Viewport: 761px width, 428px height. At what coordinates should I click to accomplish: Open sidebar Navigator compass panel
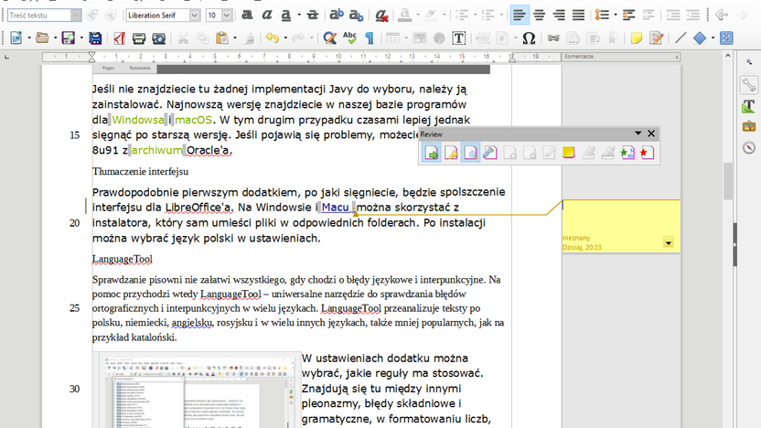click(749, 147)
